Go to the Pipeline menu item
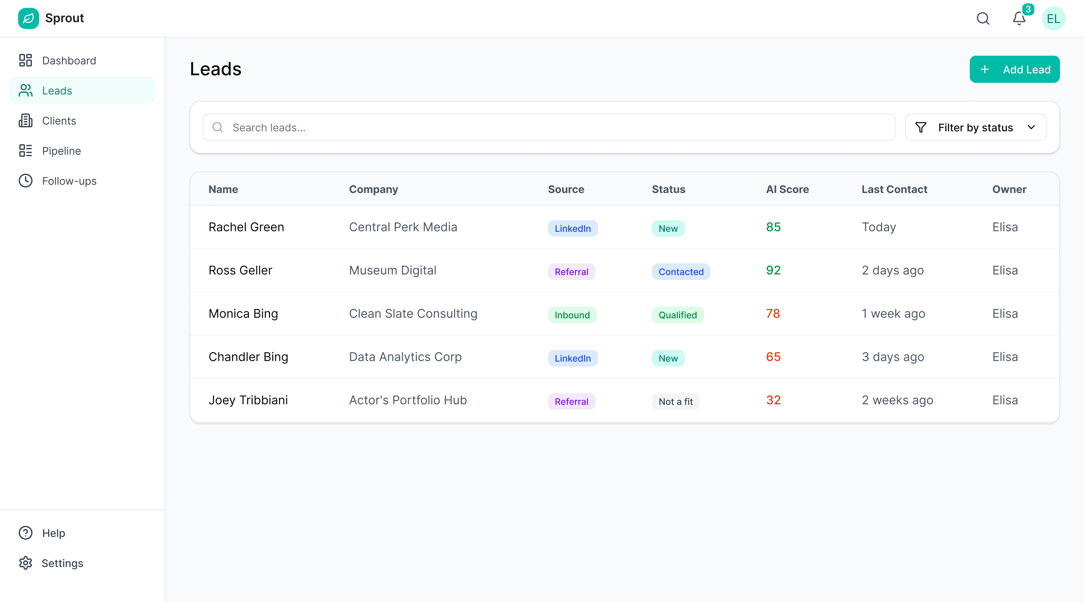 tap(61, 151)
